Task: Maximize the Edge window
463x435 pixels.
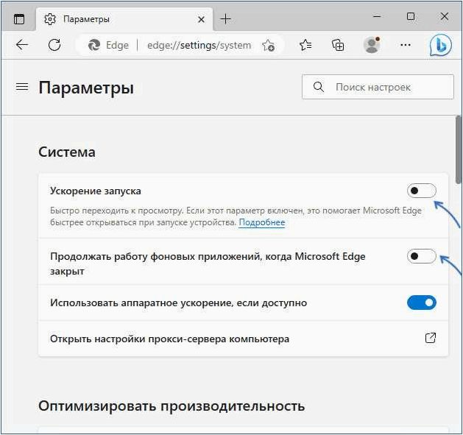Action: click(411, 16)
